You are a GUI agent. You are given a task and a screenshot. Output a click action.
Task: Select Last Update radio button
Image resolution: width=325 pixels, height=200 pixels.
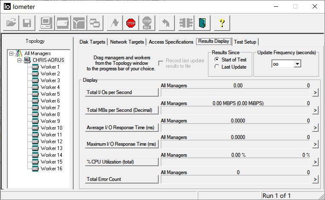(217, 67)
